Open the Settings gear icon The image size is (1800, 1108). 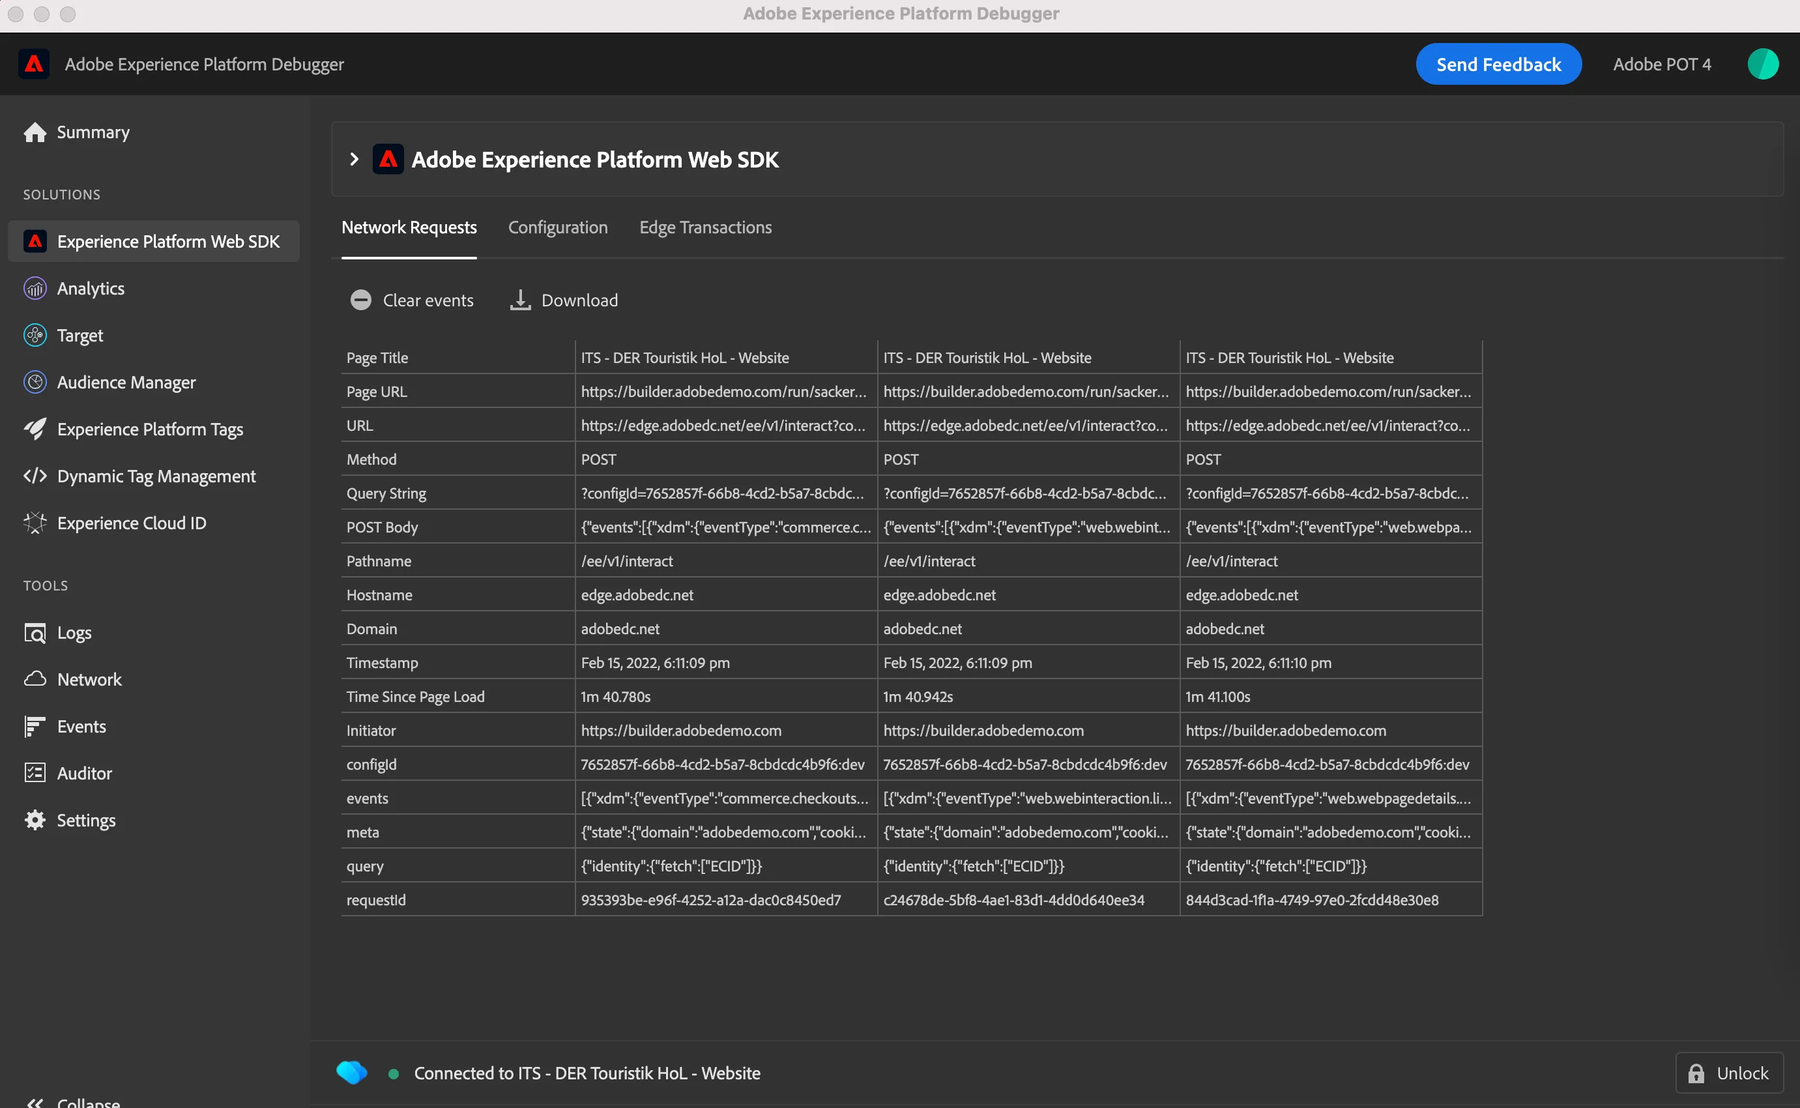[x=35, y=820]
